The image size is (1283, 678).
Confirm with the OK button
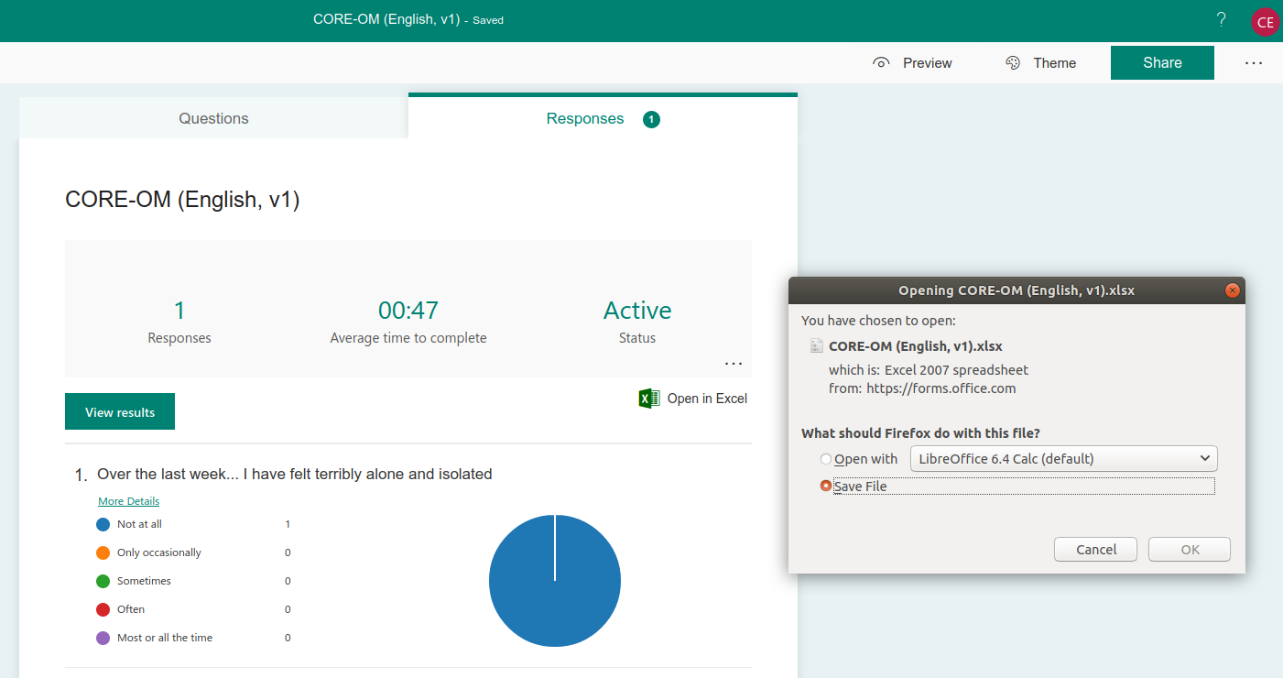(x=1189, y=549)
